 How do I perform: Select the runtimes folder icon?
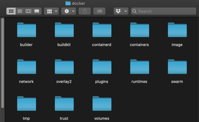(x=140, y=67)
